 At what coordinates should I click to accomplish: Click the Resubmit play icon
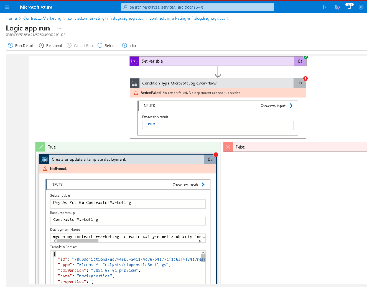coord(41,45)
